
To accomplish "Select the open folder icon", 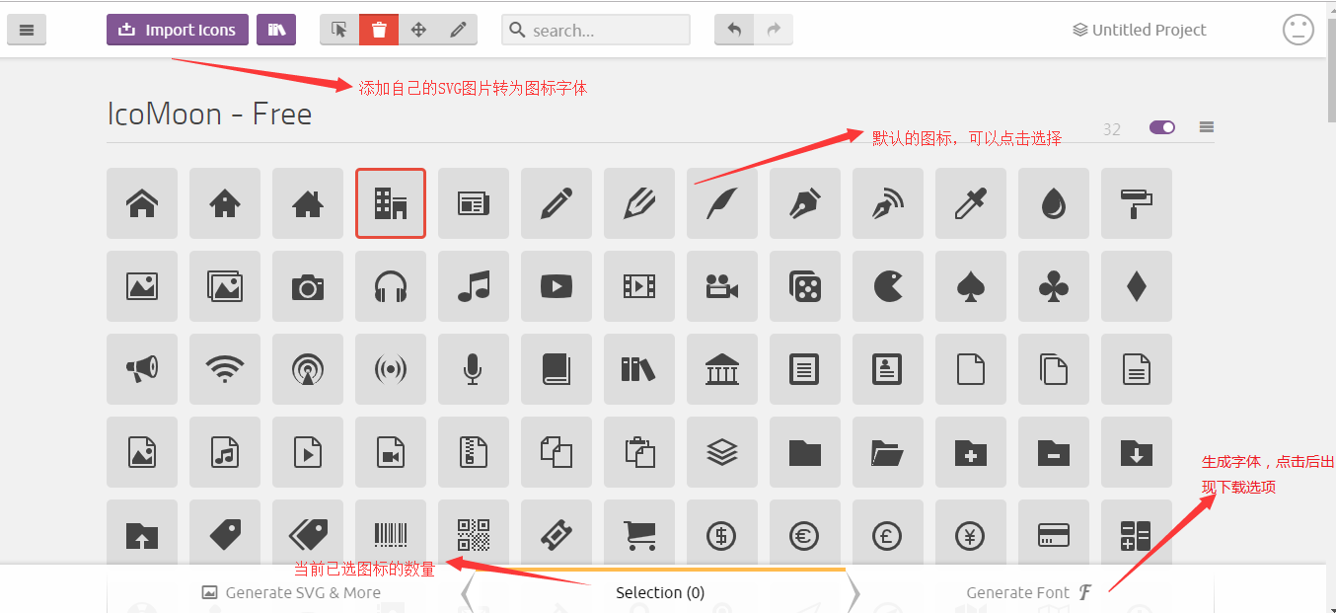I will [888, 452].
